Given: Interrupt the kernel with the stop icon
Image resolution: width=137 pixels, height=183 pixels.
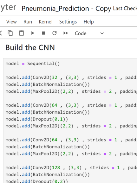Looking at the screenshot, I should [x=43, y=33].
